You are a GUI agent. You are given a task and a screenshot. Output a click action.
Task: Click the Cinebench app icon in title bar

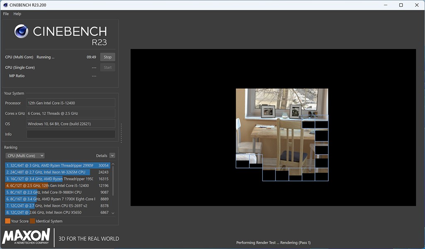click(5, 5)
